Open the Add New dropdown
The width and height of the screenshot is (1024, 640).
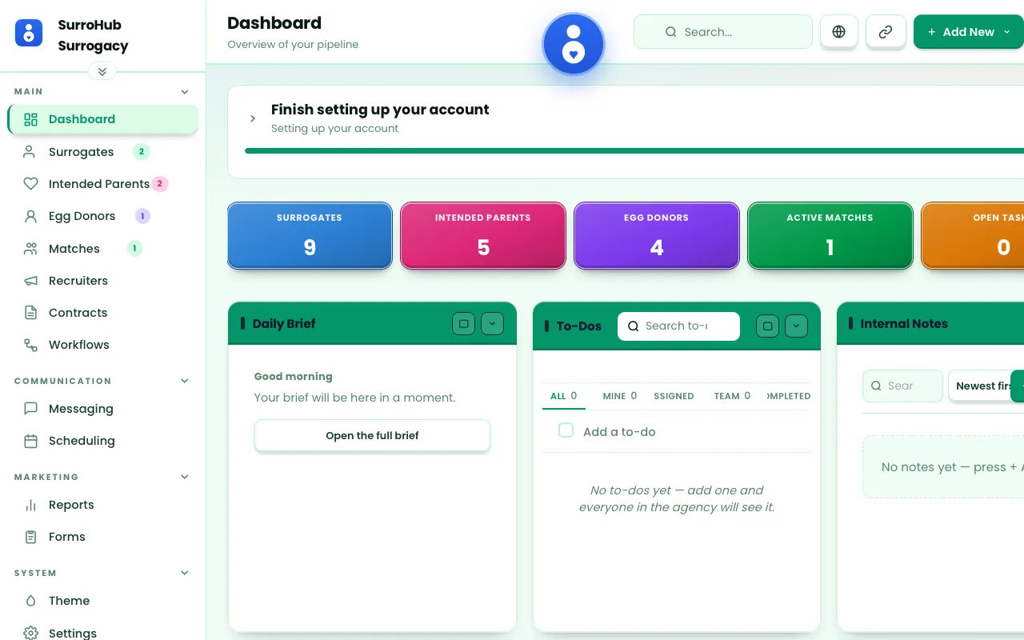click(969, 32)
